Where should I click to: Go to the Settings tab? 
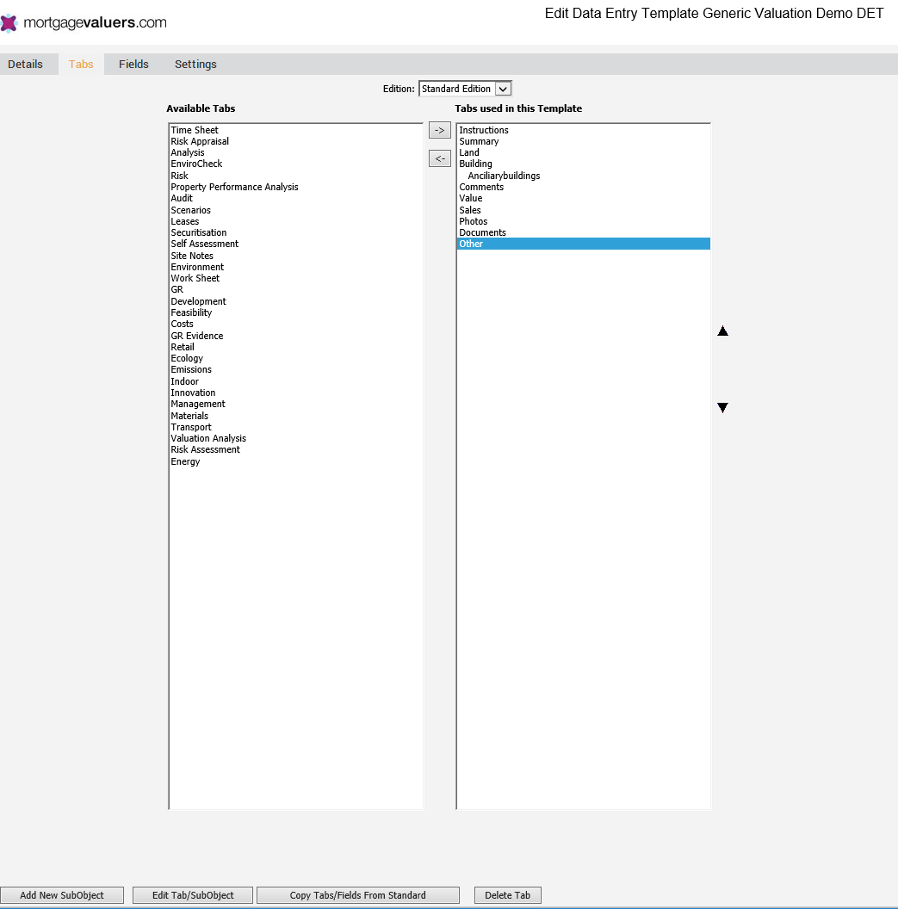195,65
